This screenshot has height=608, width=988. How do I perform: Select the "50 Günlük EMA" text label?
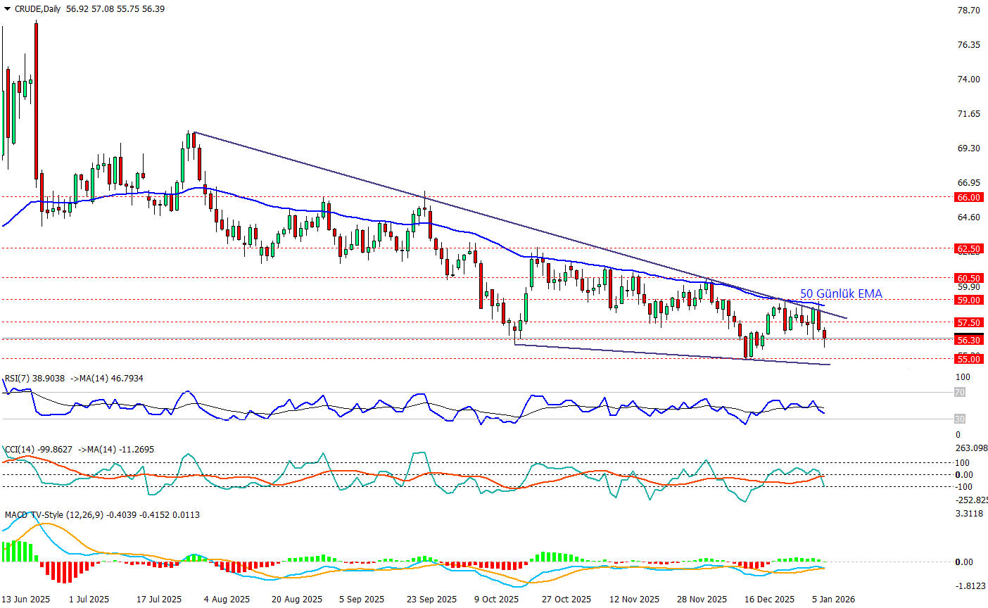click(840, 293)
